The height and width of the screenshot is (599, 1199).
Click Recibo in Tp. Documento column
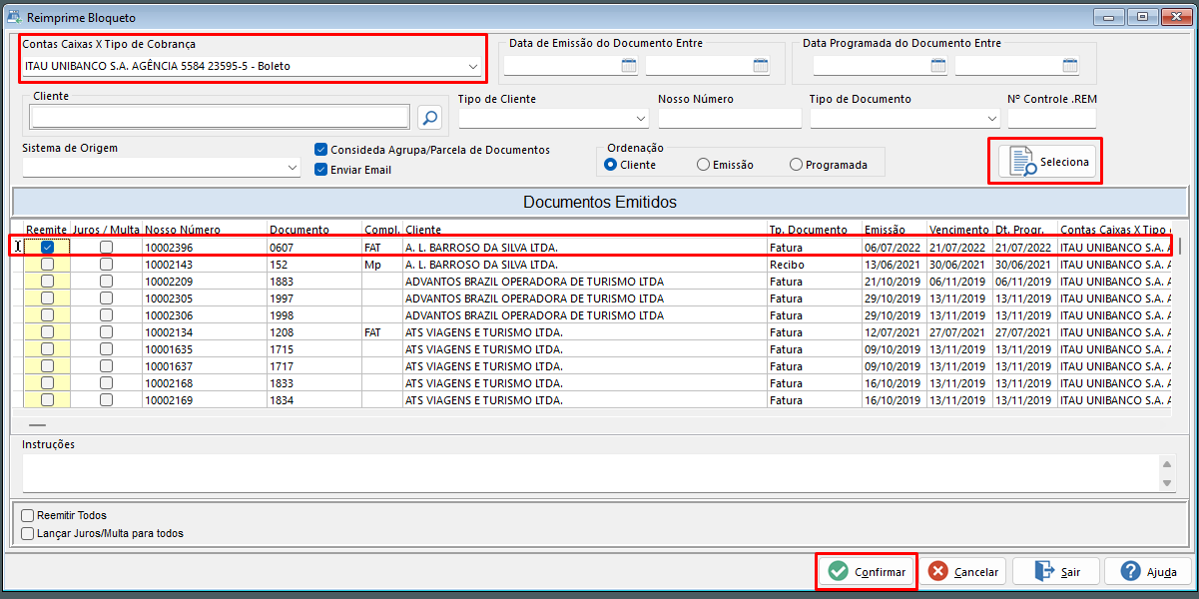click(x=815, y=265)
